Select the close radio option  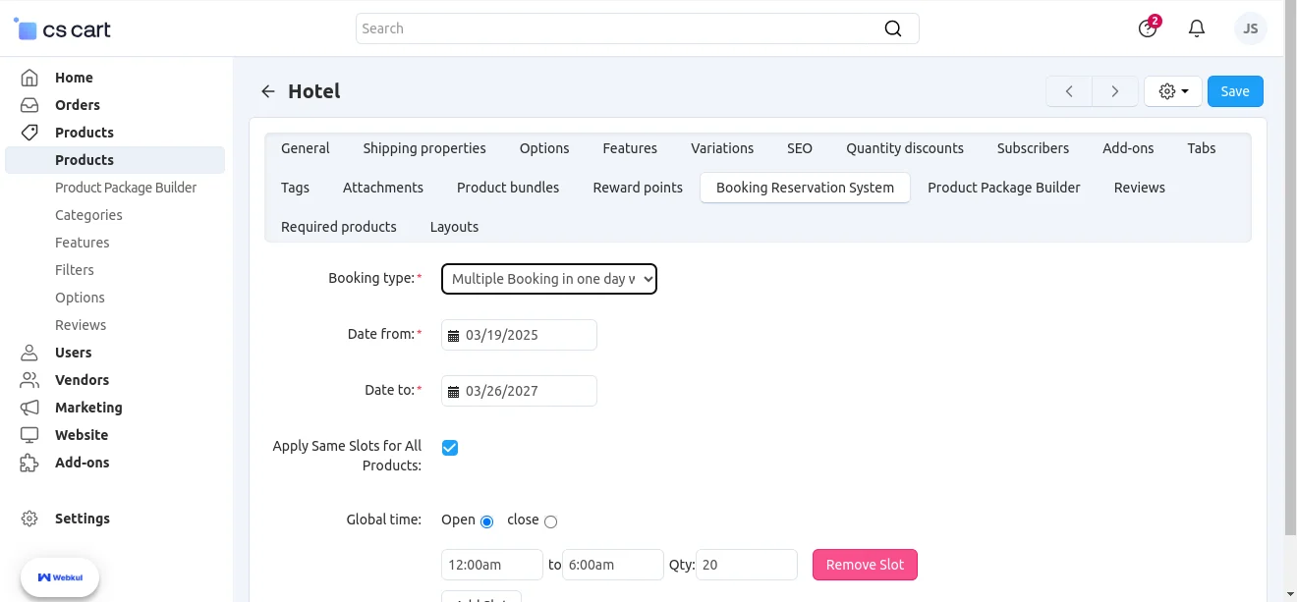550,521
